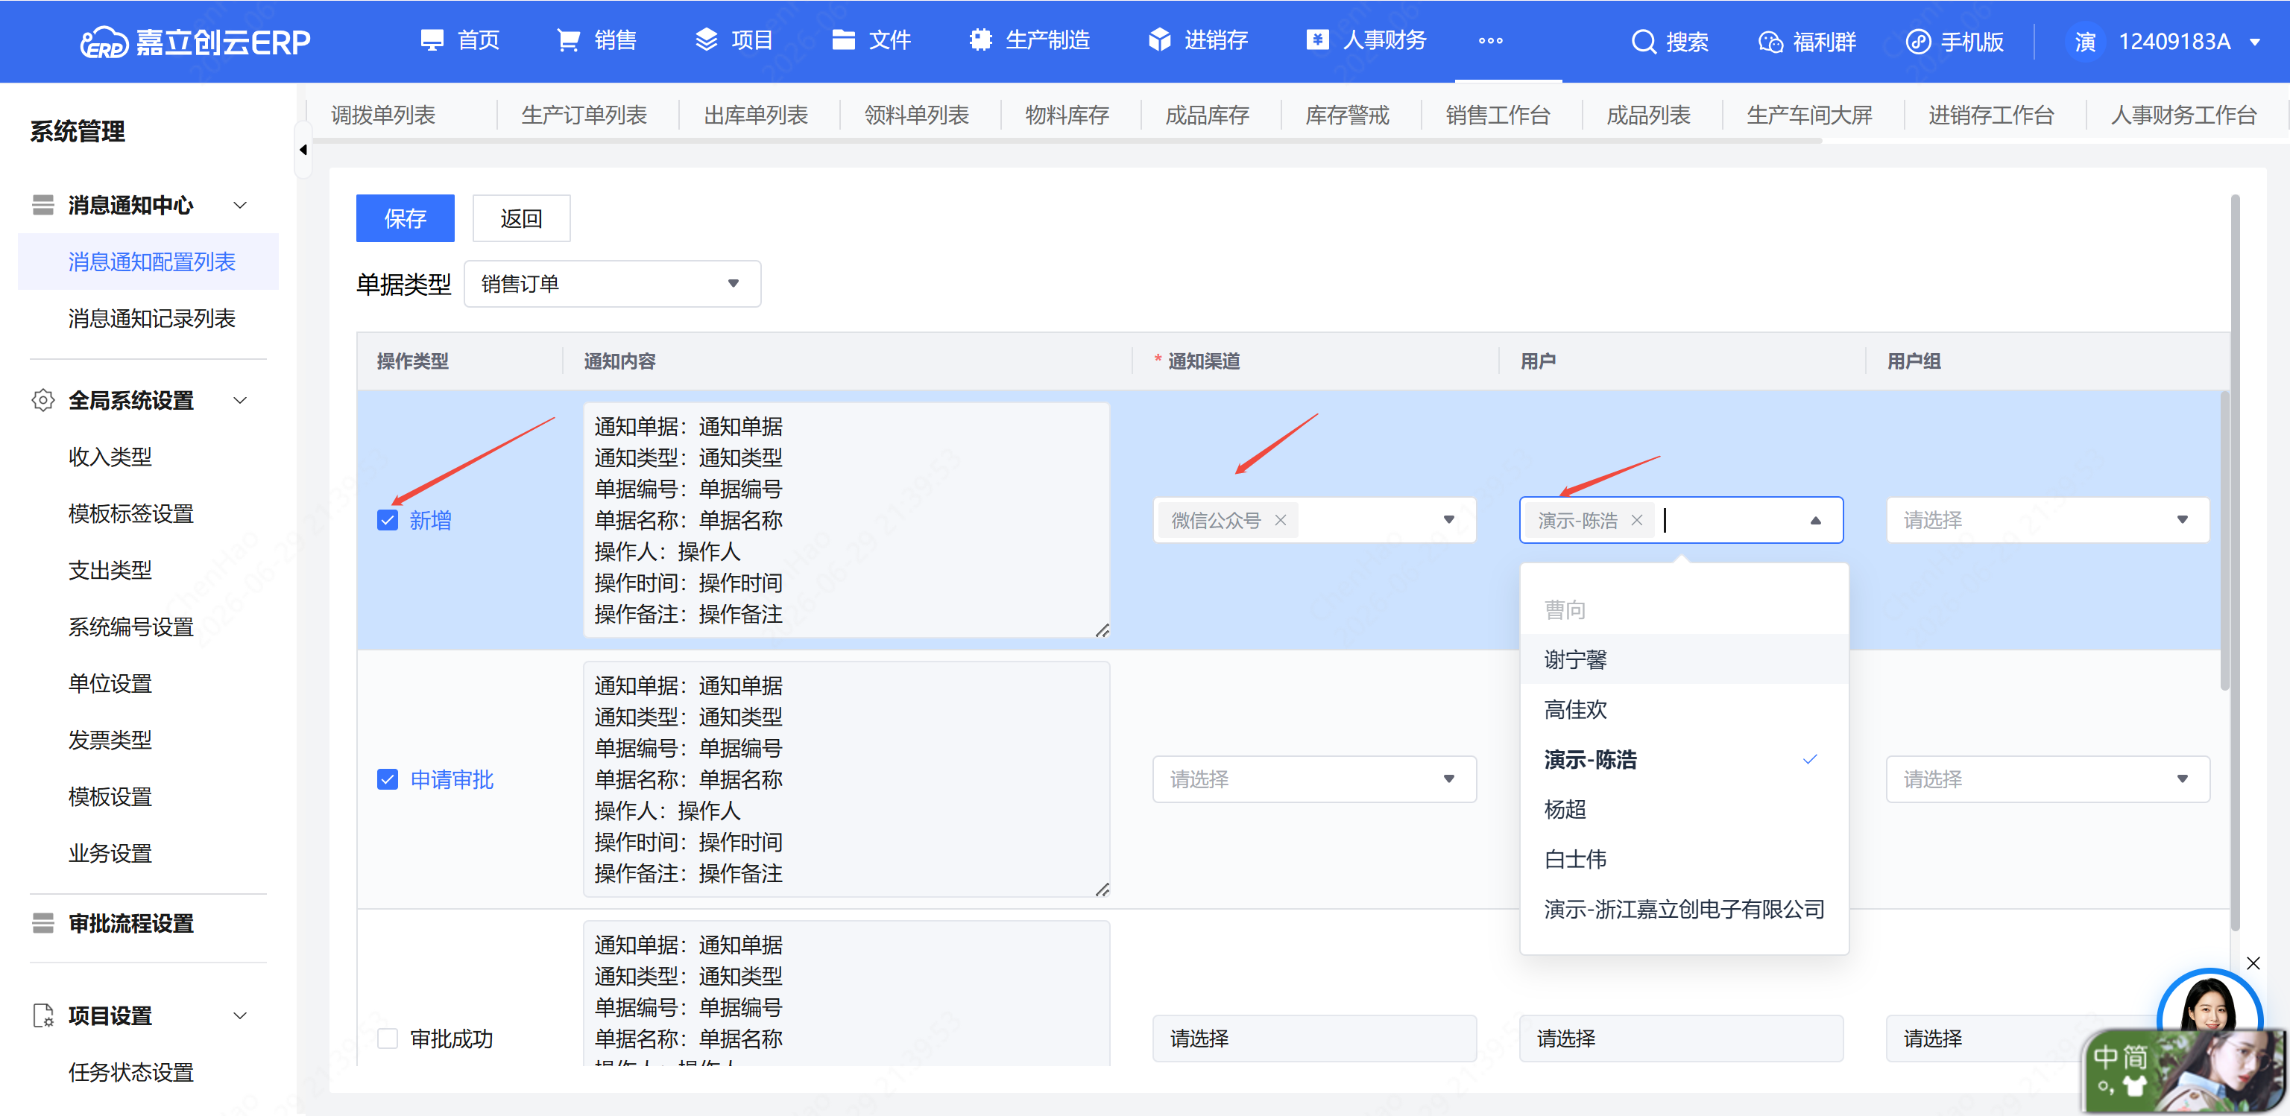Switch to the 出库单列表 tab
Screen dimensions: 2290x1116
click(756, 115)
